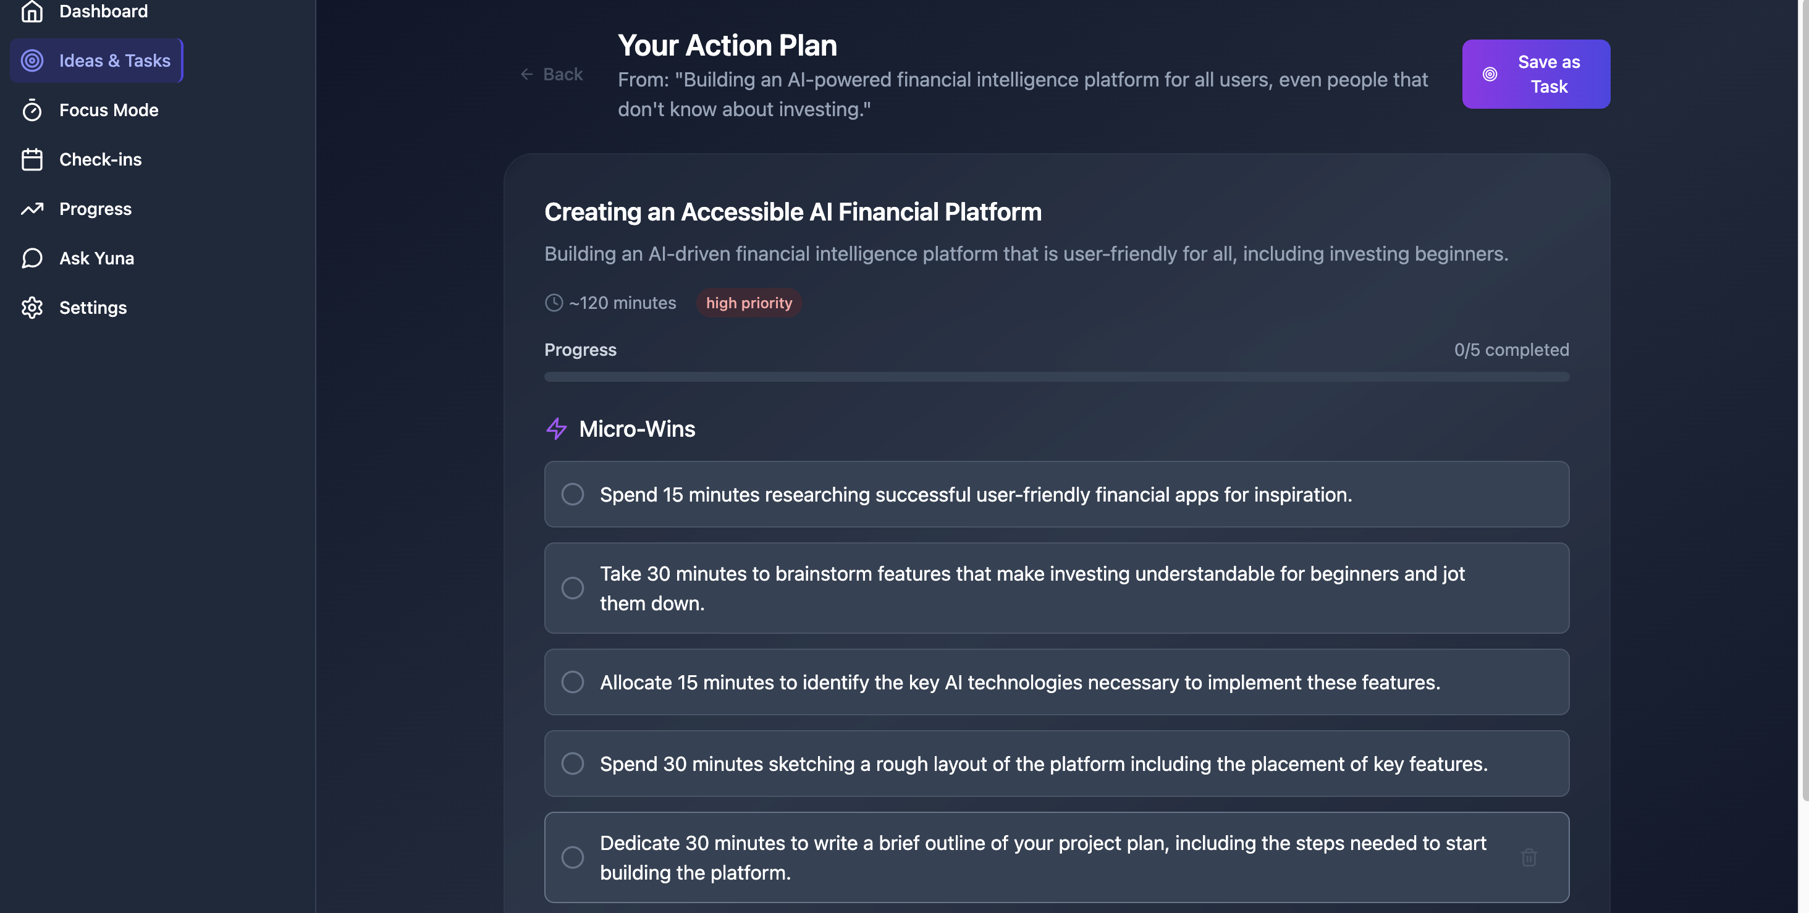The height and width of the screenshot is (913, 1809).
Task: Click the Ask Yuna chat bubble icon
Action: click(x=32, y=258)
